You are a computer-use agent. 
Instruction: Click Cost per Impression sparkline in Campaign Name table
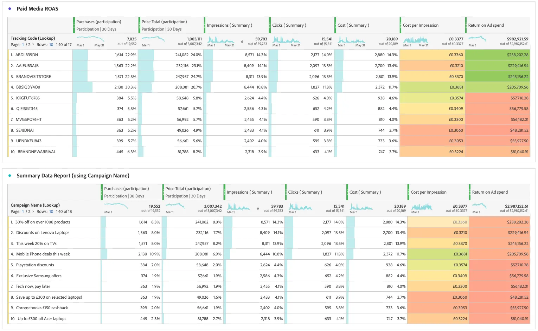pos(422,207)
